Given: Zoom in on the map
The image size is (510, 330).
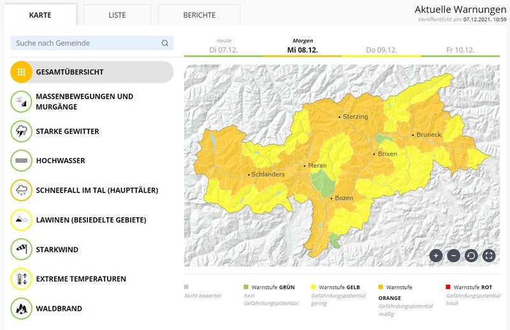Looking at the screenshot, I should (x=436, y=255).
